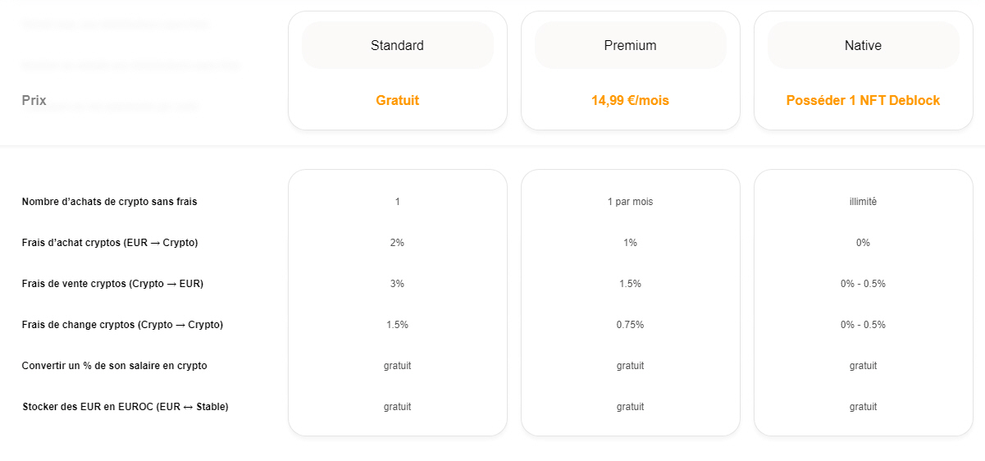This screenshot has height=461, width=985.
Task: Click the 0.75% Premium exchange fee
Action: click(630, 325)
